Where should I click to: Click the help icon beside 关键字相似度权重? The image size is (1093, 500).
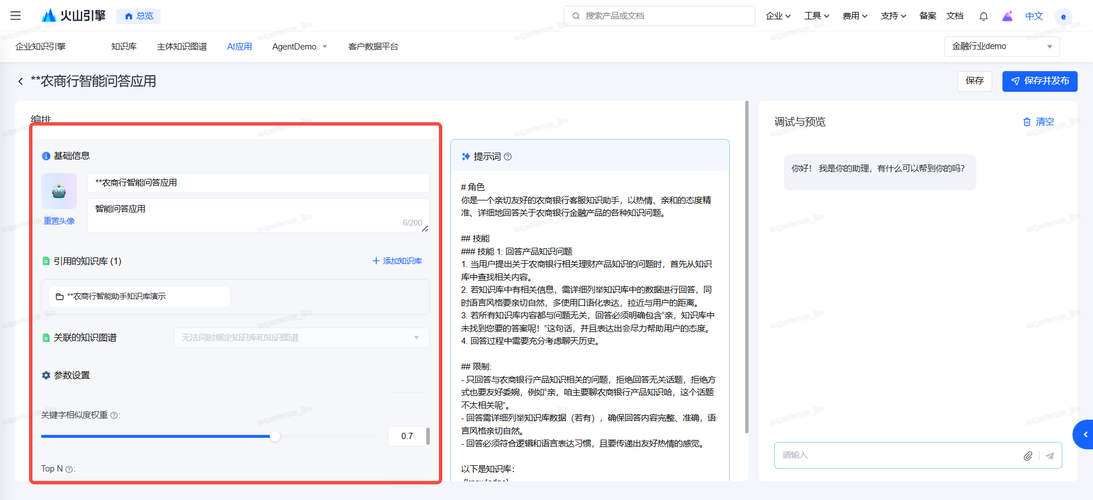114,416
